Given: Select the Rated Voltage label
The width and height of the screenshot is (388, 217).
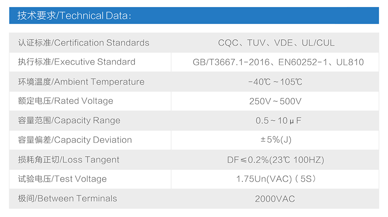Looking at the screenshot, I should tap(66, 101).
